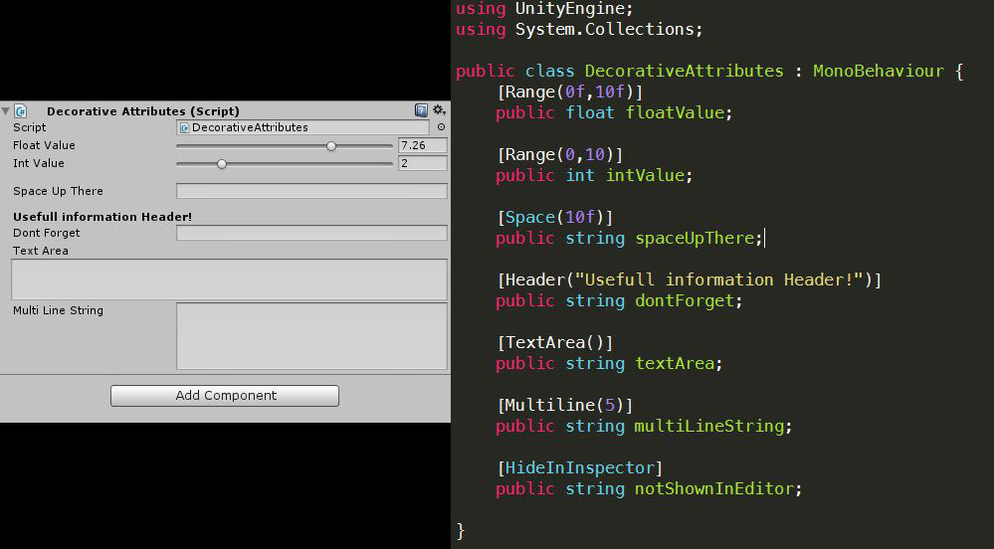Image resolution: width=994 pixels, height=549 pixels.
Task: Click the Int Value number box showing 2
Action: [x=422, y=163]
